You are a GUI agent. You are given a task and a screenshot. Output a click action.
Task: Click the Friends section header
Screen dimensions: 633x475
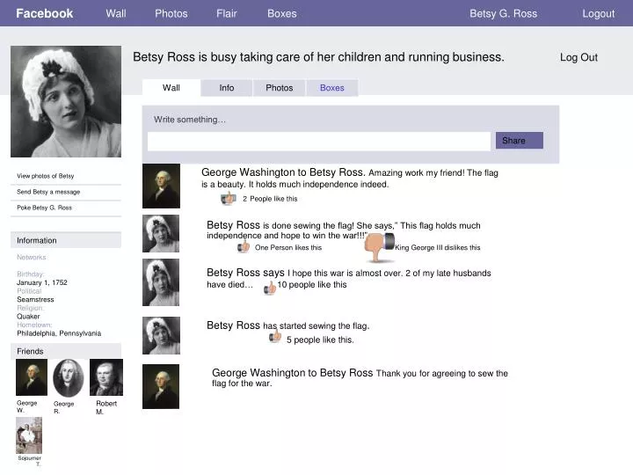pos(66,351)
